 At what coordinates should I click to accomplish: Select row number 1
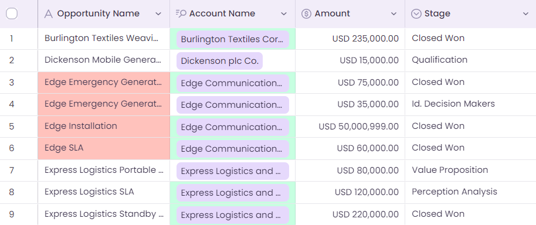click(x=12, y=39)
